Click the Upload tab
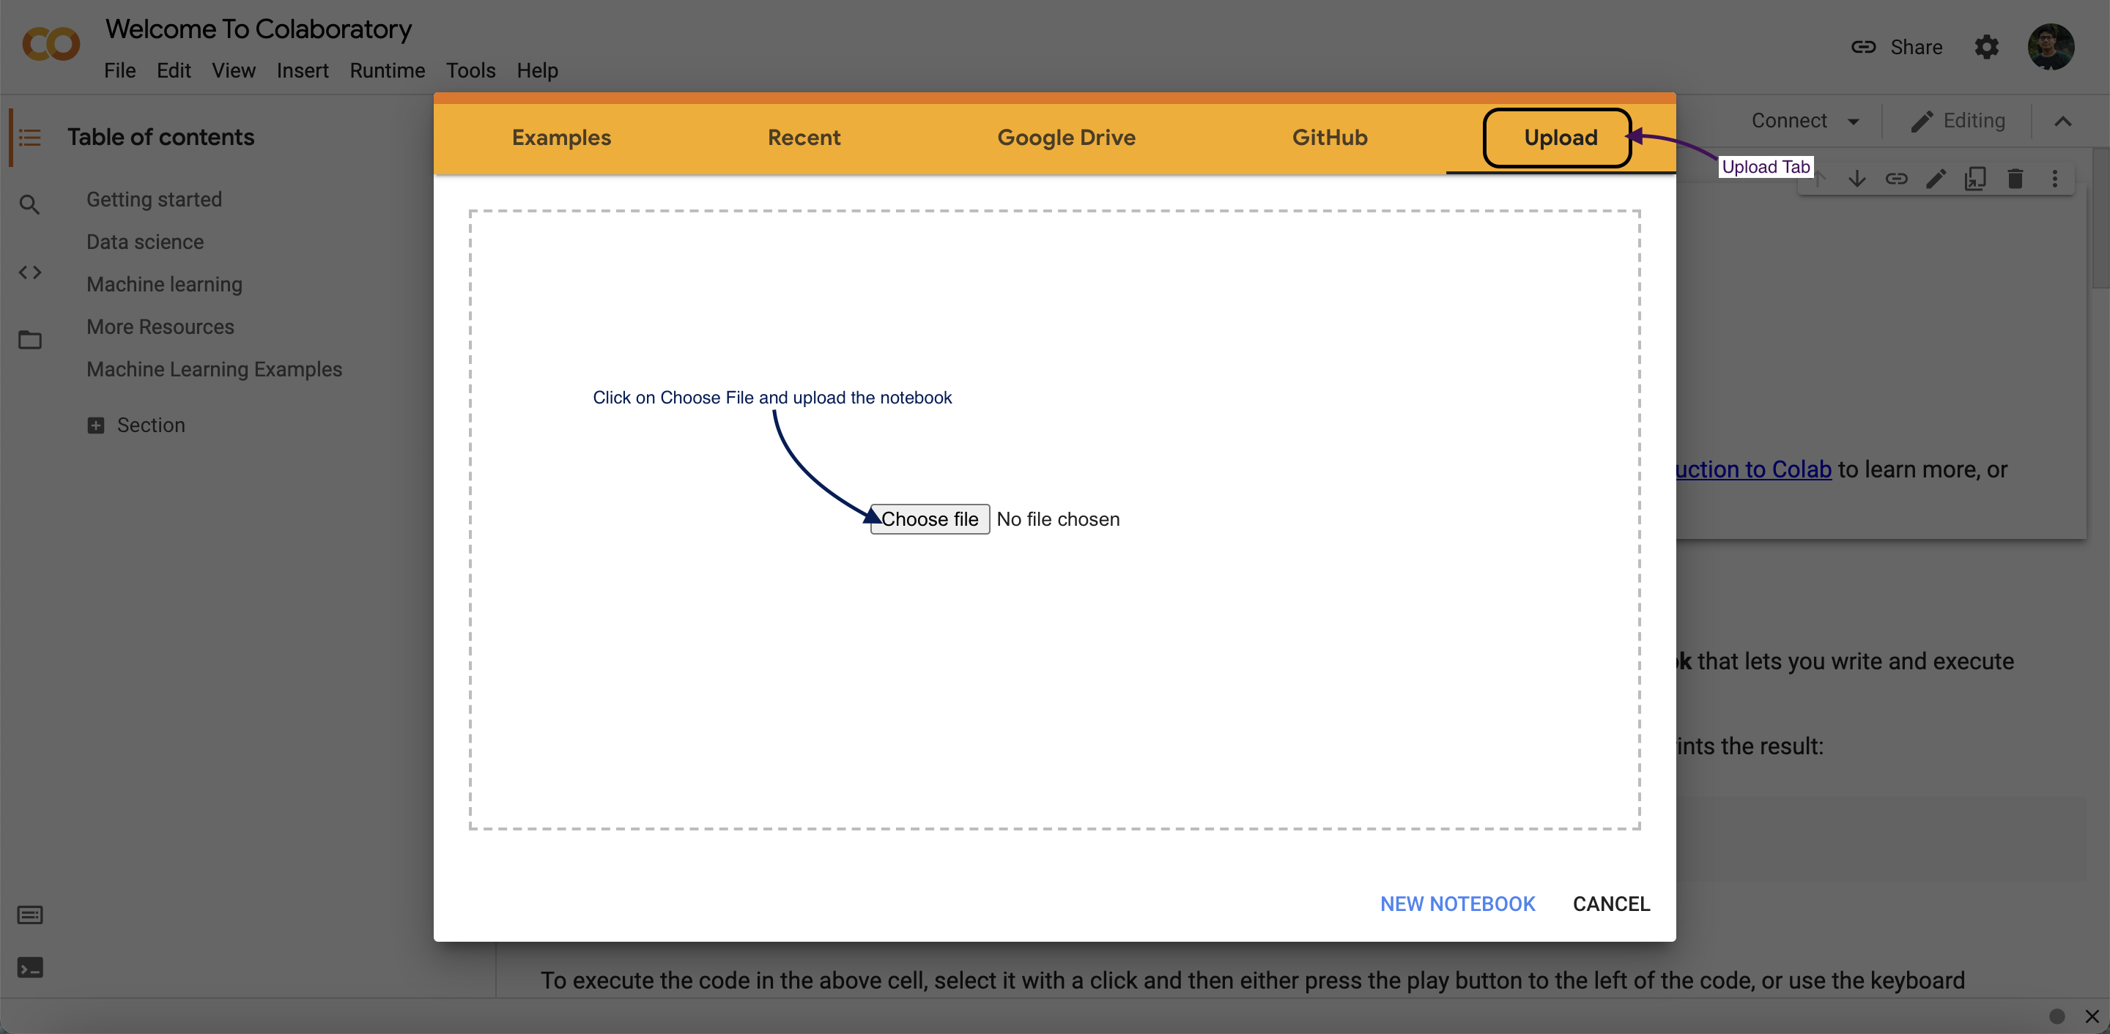Image resolution: width=2110 pixels, height=1034 pixels. click(1561, 135)
